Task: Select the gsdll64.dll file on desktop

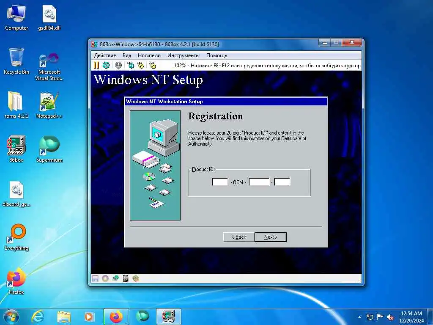Action: [49, 18]
